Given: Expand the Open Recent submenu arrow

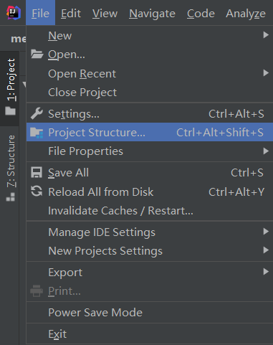Looking at the screenshot, I should (266, 73).
